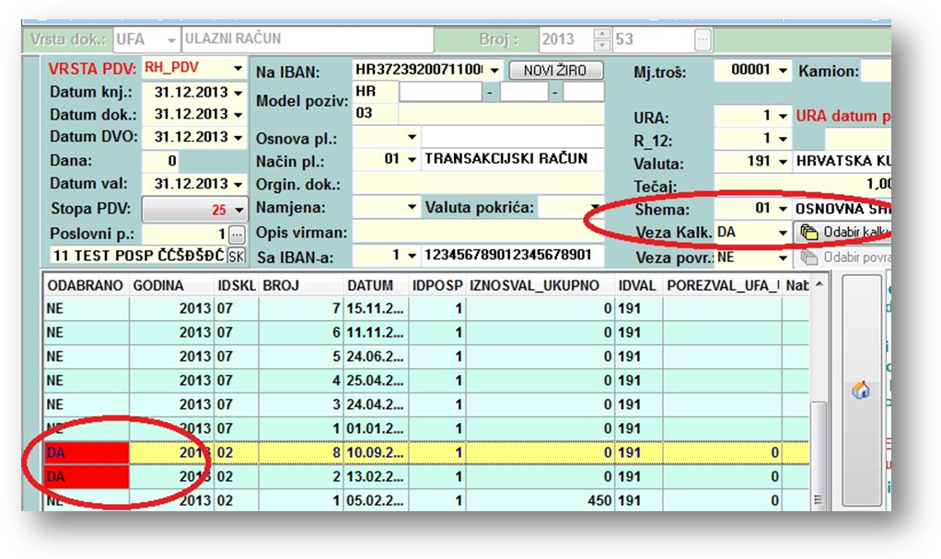Image resolution: width=941 pixels, height=559 pixels.
Task: Click the table scrollbar up arrow
Action: pyautogui.click(x=819, y=285)
